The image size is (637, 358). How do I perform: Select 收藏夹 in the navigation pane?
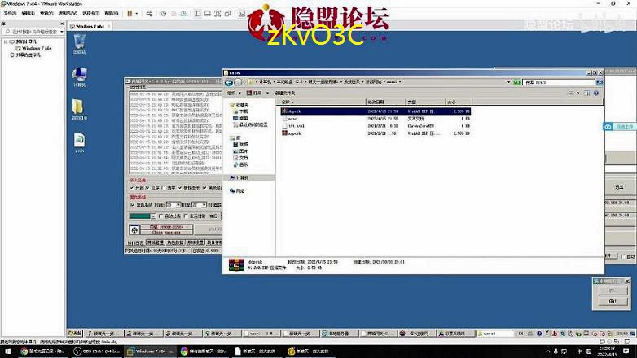[x=239, y=105]
